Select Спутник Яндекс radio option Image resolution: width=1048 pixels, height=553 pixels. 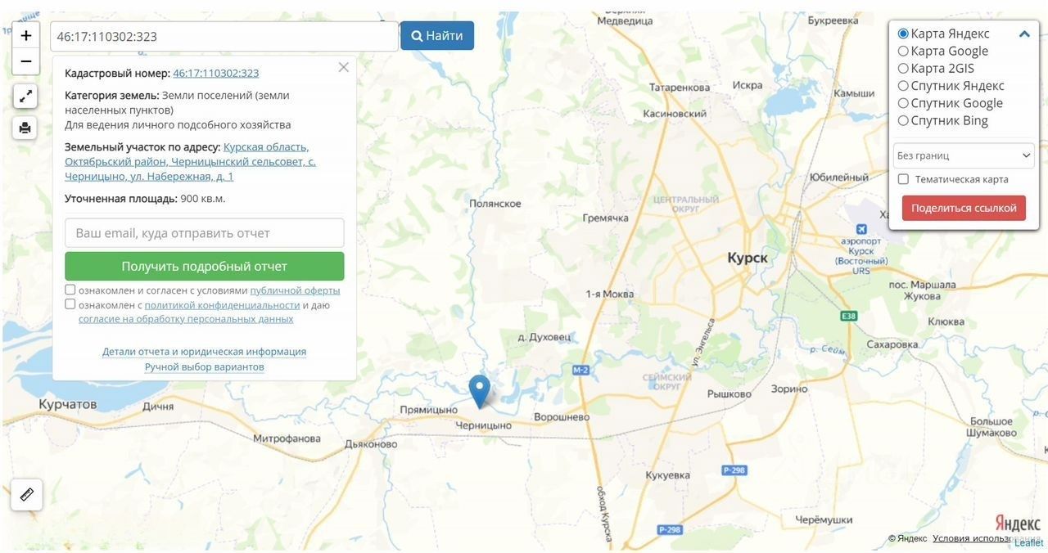903,86
